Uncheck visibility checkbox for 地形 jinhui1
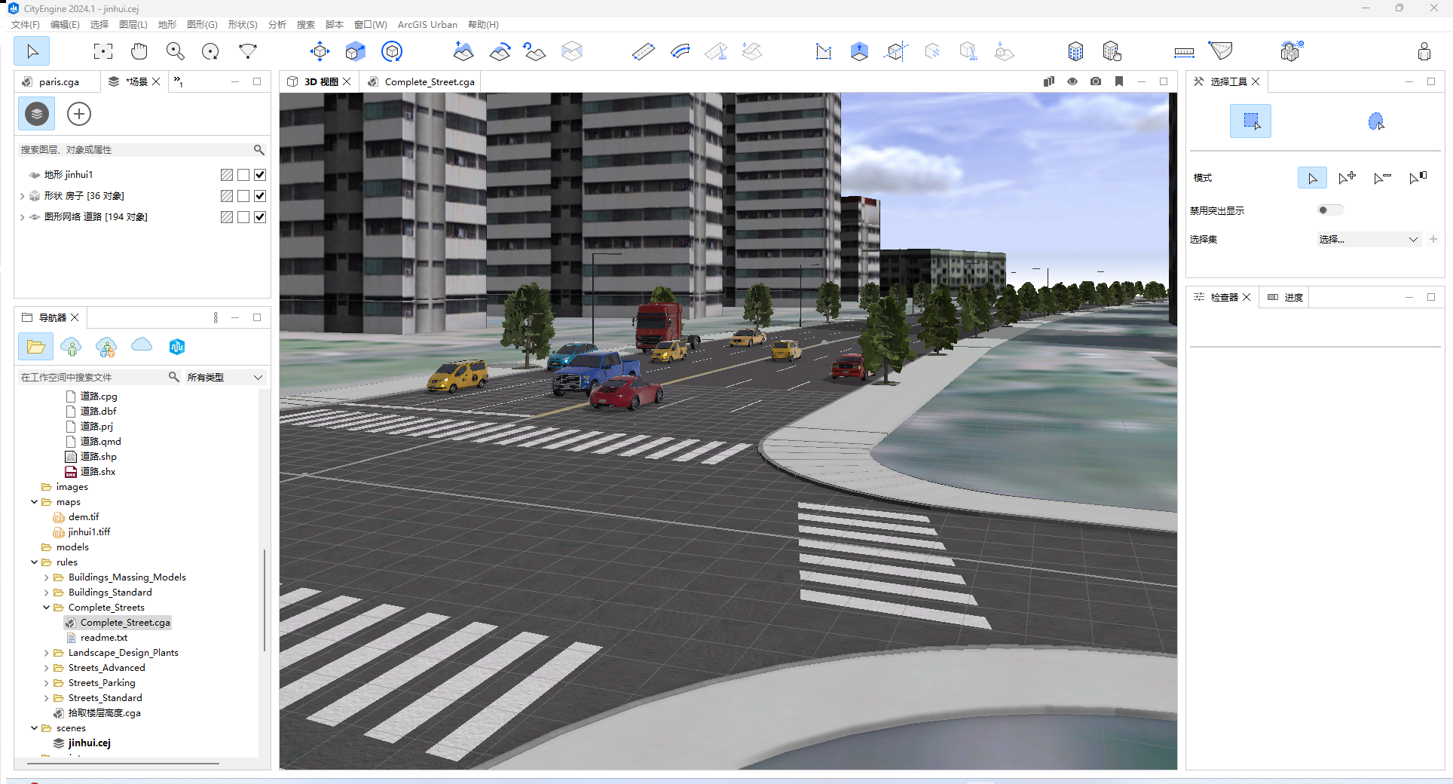The image size is (1453, 784). (x=260, y=175)
